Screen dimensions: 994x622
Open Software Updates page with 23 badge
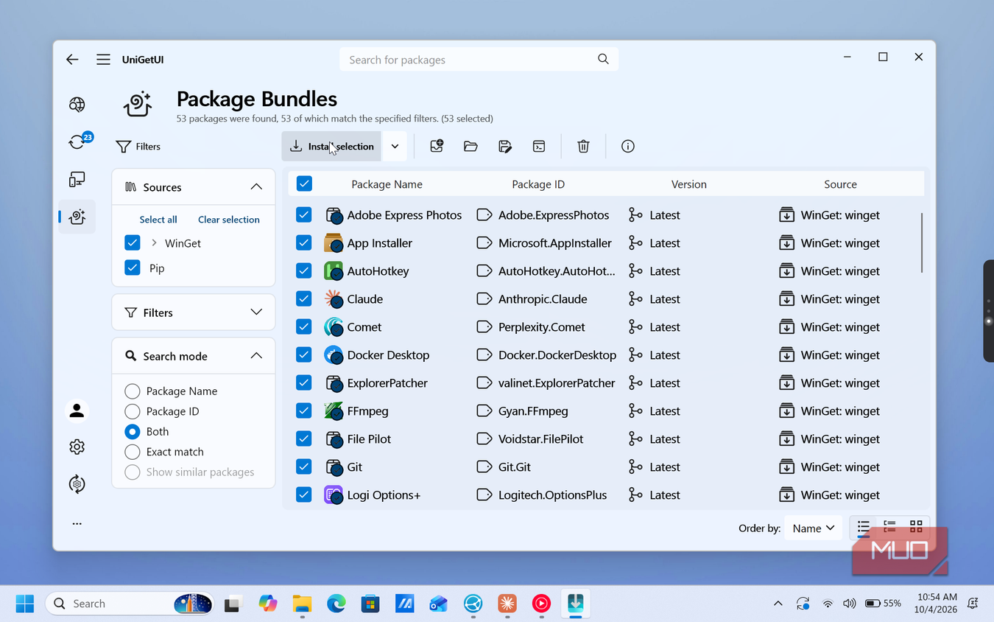coord(78,141)
